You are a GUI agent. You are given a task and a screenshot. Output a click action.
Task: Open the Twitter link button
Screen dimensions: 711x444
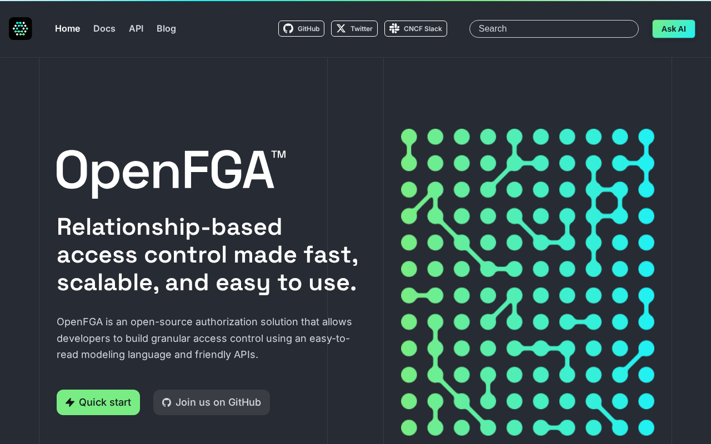pyautogui.click(x=354, y=28)
